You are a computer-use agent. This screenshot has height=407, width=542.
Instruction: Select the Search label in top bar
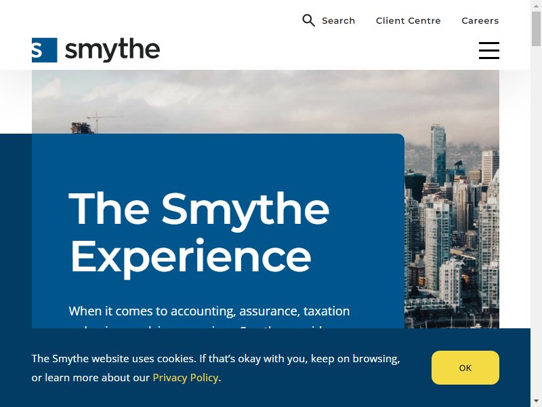tap(338, 21)
